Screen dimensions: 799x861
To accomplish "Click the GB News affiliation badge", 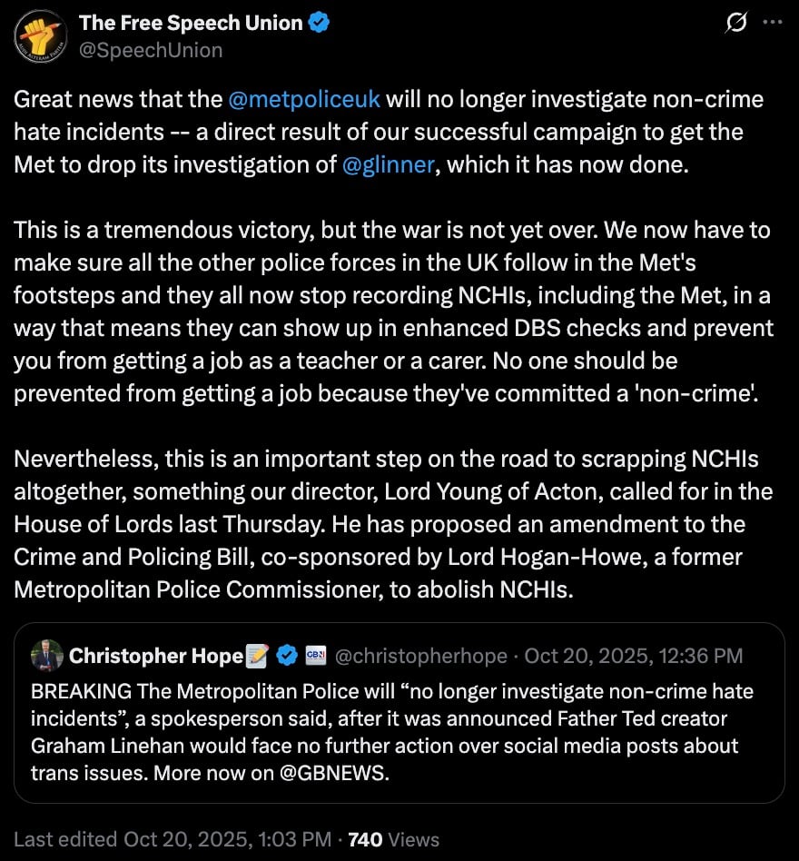I will point(316,655).
